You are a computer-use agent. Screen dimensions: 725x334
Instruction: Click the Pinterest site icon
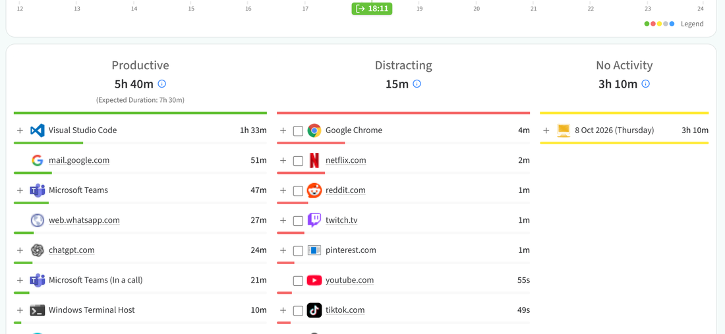click(314, 250)
